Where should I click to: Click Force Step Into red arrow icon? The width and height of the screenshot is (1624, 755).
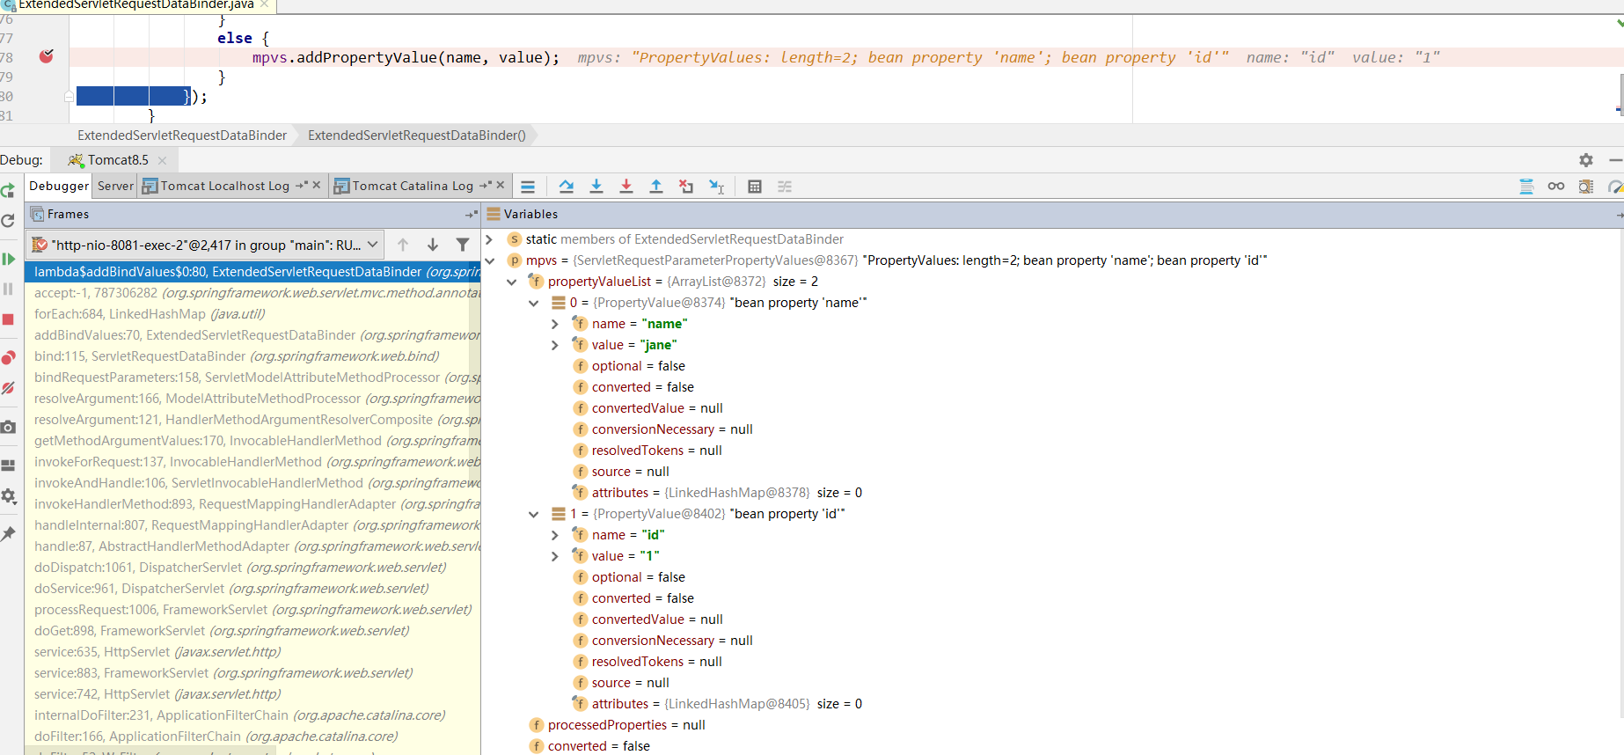[x=626, y=187]
